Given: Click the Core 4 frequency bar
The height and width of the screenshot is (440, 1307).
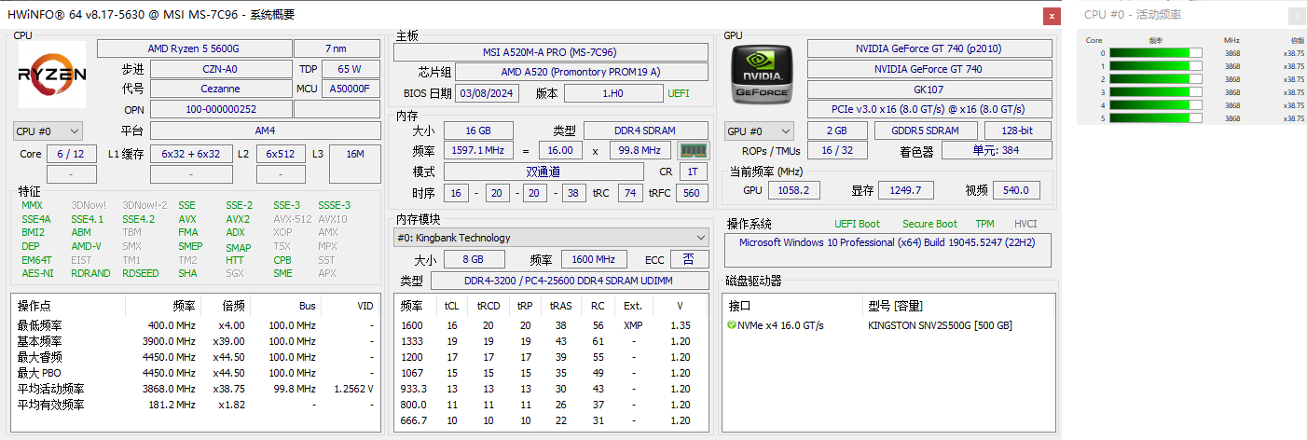Looking at the screenshot, I should pos(1156,105).
